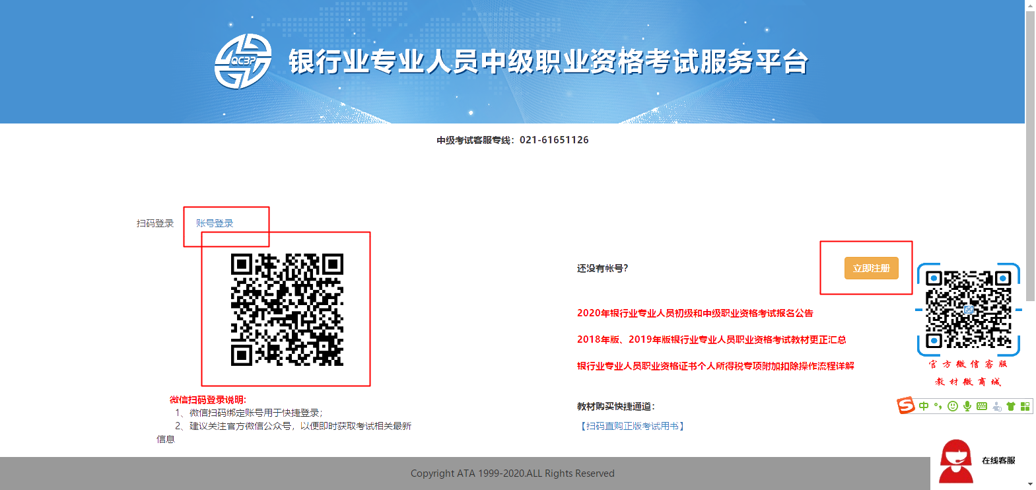Click the official WeChat service QR code

[969, 309]
